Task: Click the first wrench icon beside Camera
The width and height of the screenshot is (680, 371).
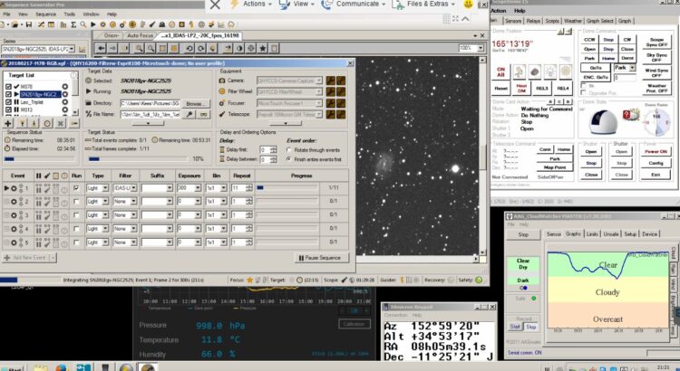Action: (330, 81)
